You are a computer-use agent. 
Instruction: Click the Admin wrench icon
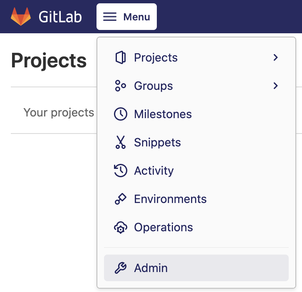coord(120,268)
